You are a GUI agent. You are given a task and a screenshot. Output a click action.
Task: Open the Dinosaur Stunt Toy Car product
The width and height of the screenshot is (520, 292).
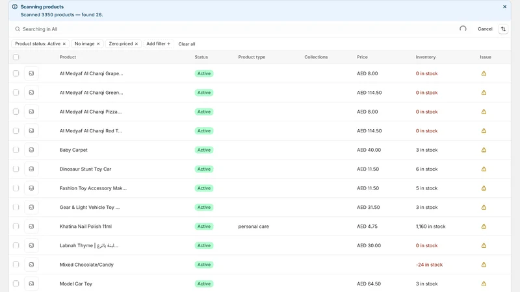[86, 169]
